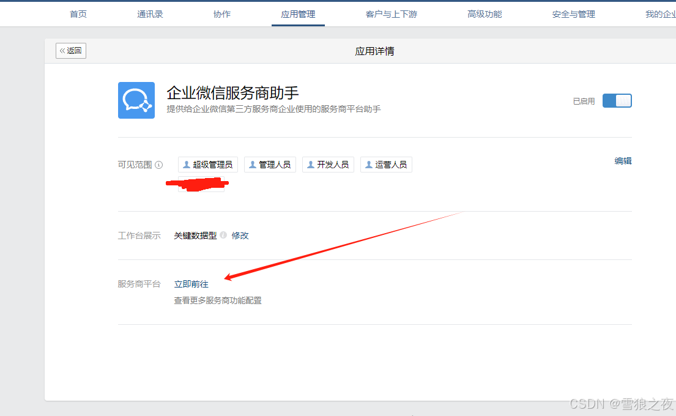Image resolution: width=676 pixels, height=416 pixels.
Task: Toggle the 已启用 switch off
Action: (617, 101)
